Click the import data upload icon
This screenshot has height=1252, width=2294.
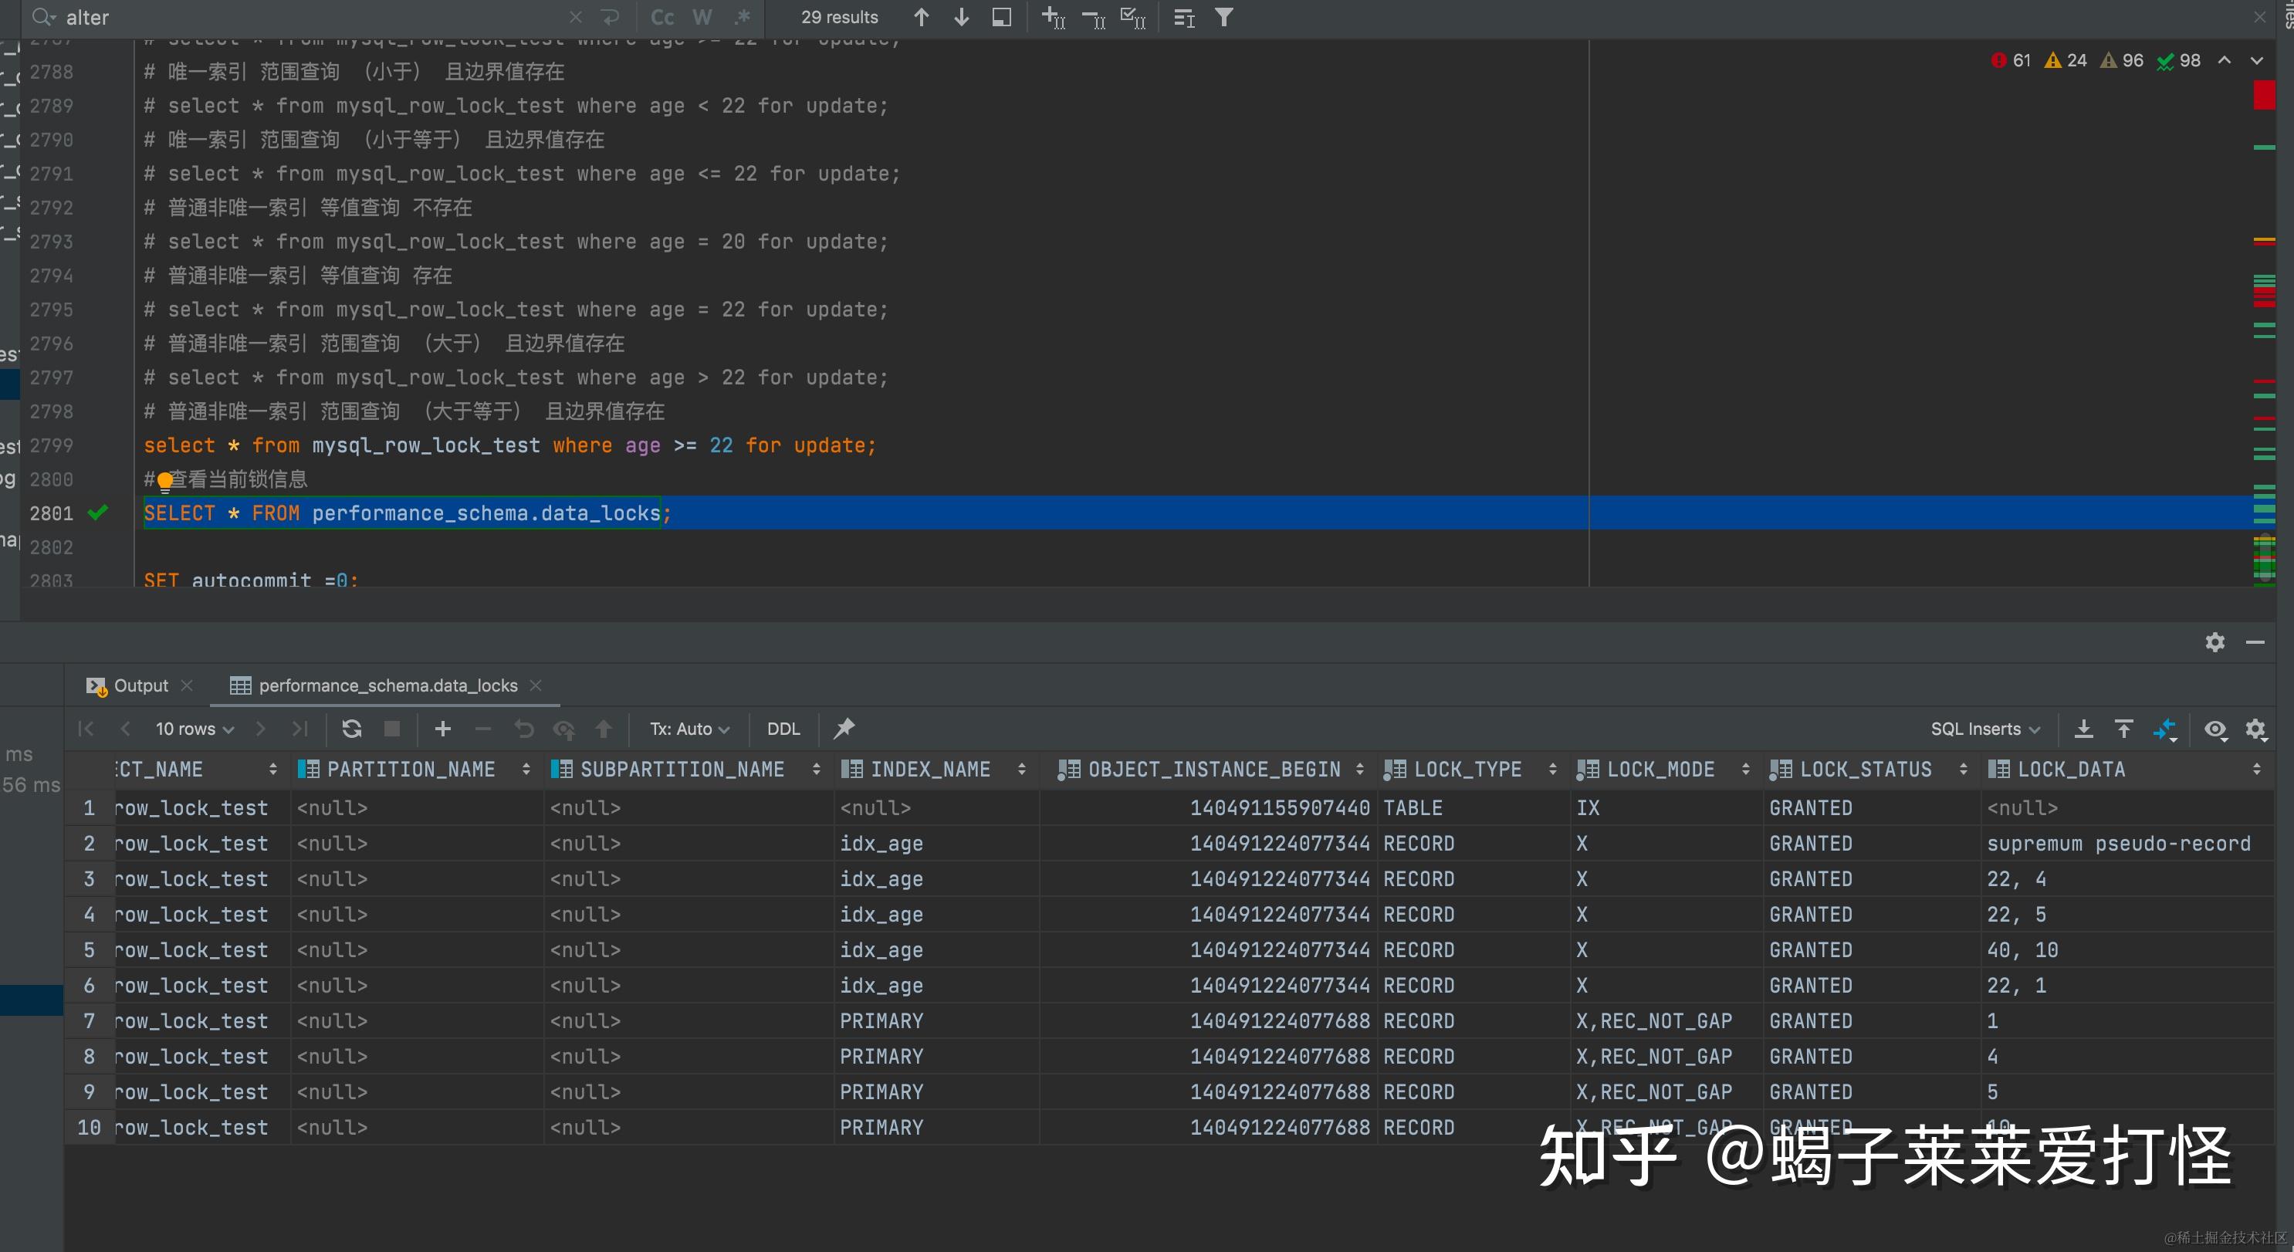(2125, 729)
